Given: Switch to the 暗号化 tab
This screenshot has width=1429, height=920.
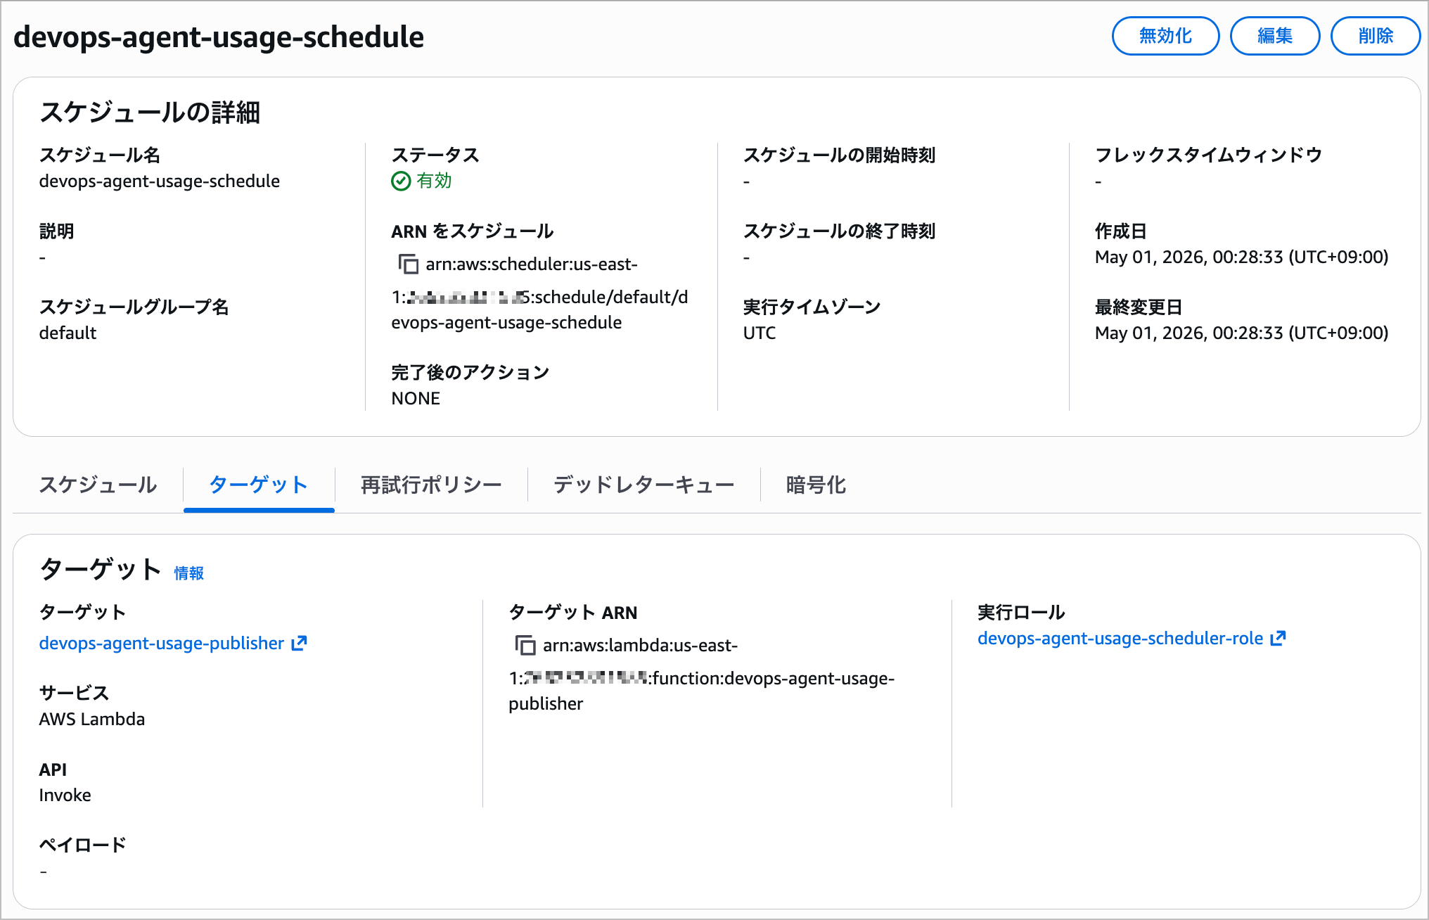Looking at the screenshot, I should pos(816,485).
